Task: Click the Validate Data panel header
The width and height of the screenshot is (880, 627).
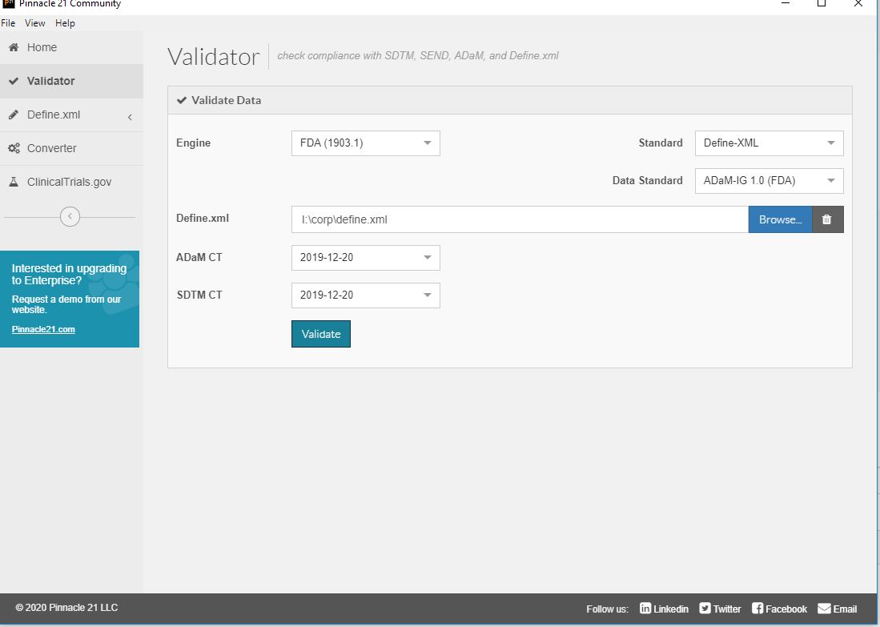Action: click(509, 100)
